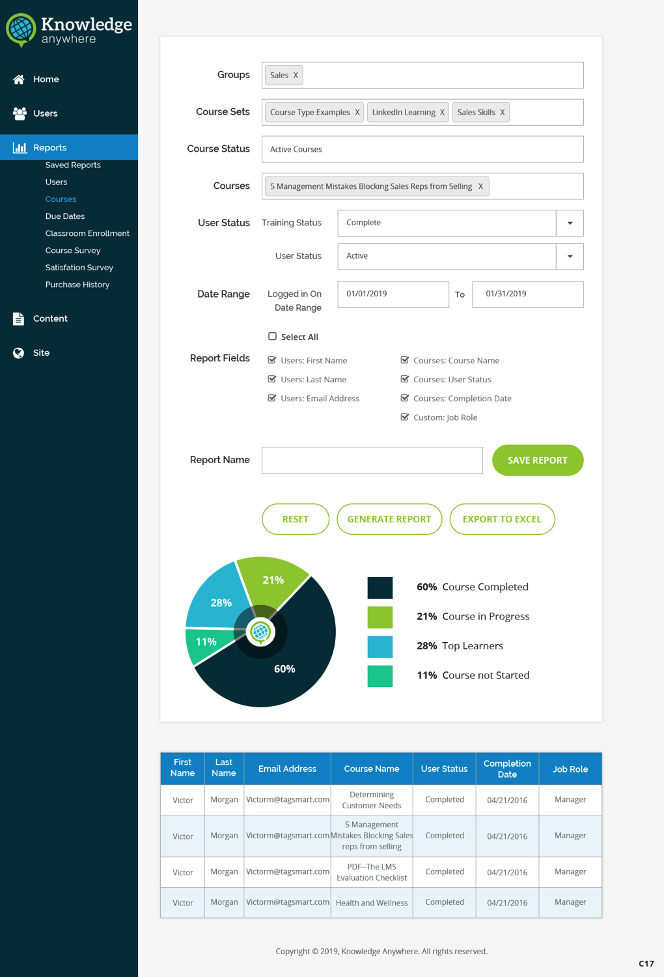Click the Users people icon
The width and height of the screenshot is (664, 977).
click(20, 113)
